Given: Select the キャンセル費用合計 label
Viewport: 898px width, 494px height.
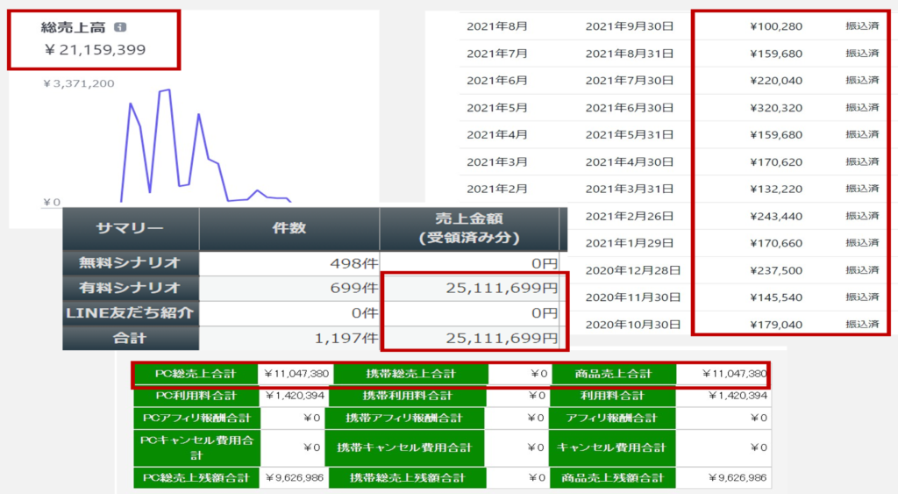Looking at the screenshot, I should pos(612,447).
